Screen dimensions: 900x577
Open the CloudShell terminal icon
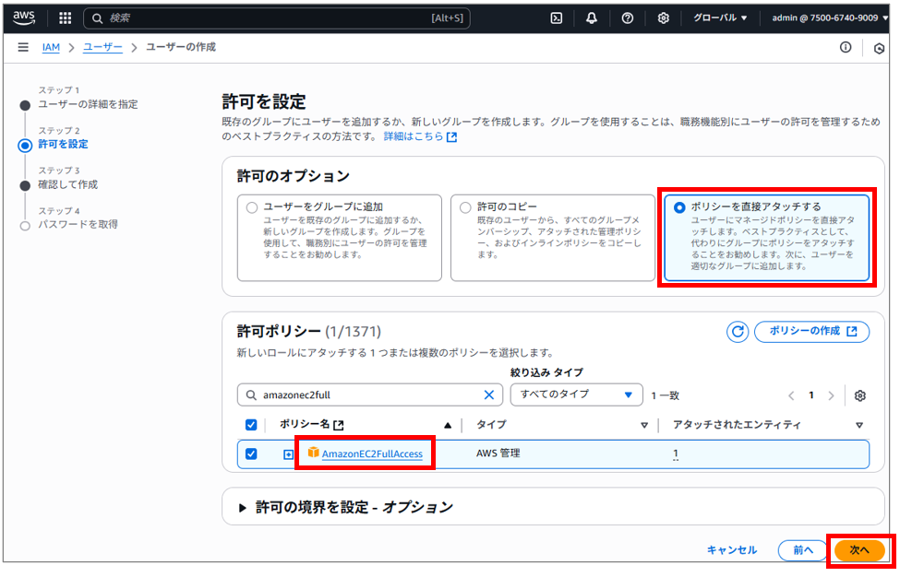tap(557, 18)
